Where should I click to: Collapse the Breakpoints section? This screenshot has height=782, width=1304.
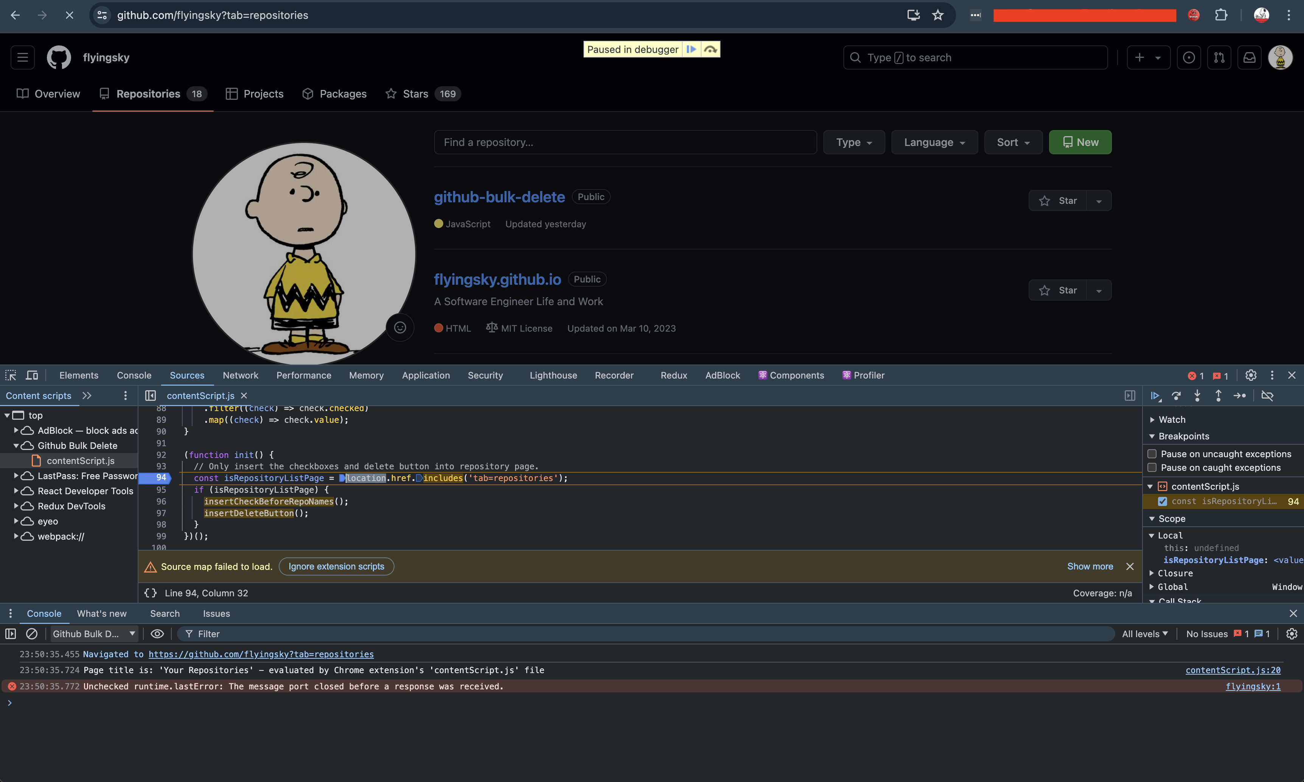pyautogui.click(x=1152, y=436)
